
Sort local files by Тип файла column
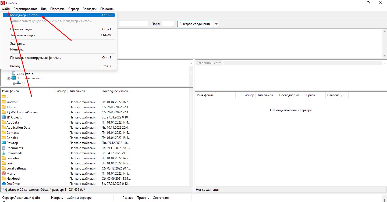(x=84, y=91)
